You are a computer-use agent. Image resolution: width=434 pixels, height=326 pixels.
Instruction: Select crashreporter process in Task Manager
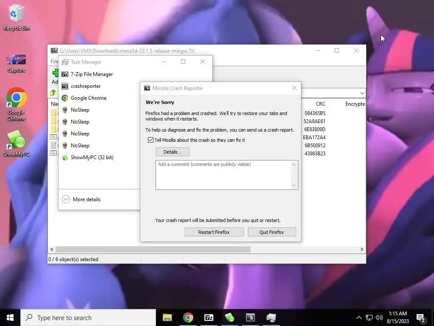click(86, 86)
